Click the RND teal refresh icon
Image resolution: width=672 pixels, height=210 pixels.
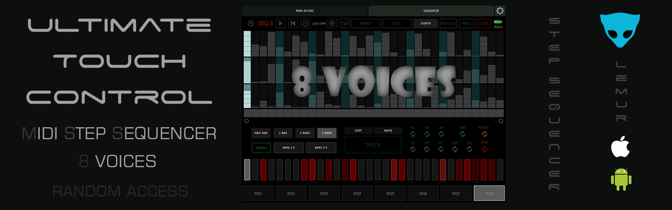(462, 134)
